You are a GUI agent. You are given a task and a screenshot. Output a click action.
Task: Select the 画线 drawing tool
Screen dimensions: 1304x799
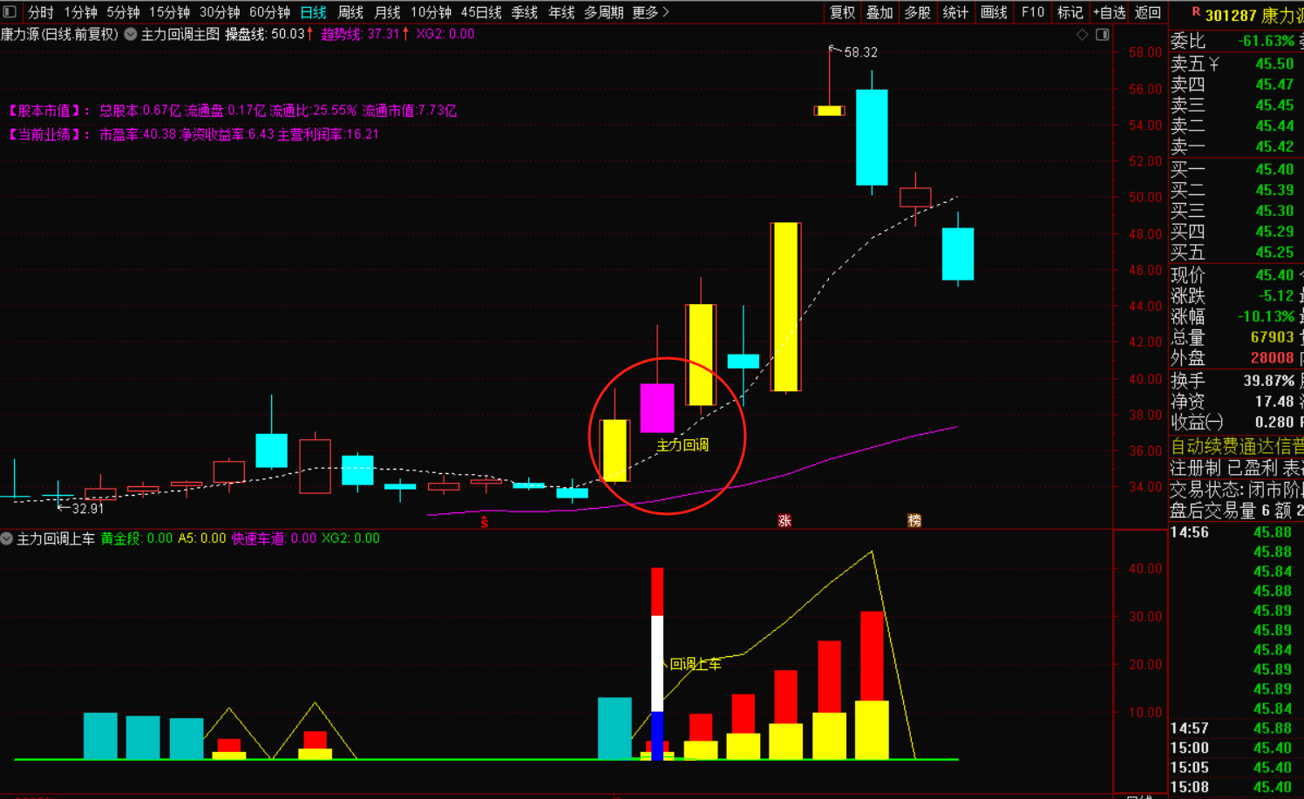[994, 12]
